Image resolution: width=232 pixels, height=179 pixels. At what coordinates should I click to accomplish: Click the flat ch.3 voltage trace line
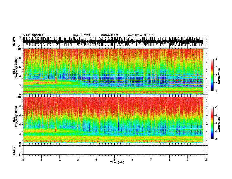point(113,150)
